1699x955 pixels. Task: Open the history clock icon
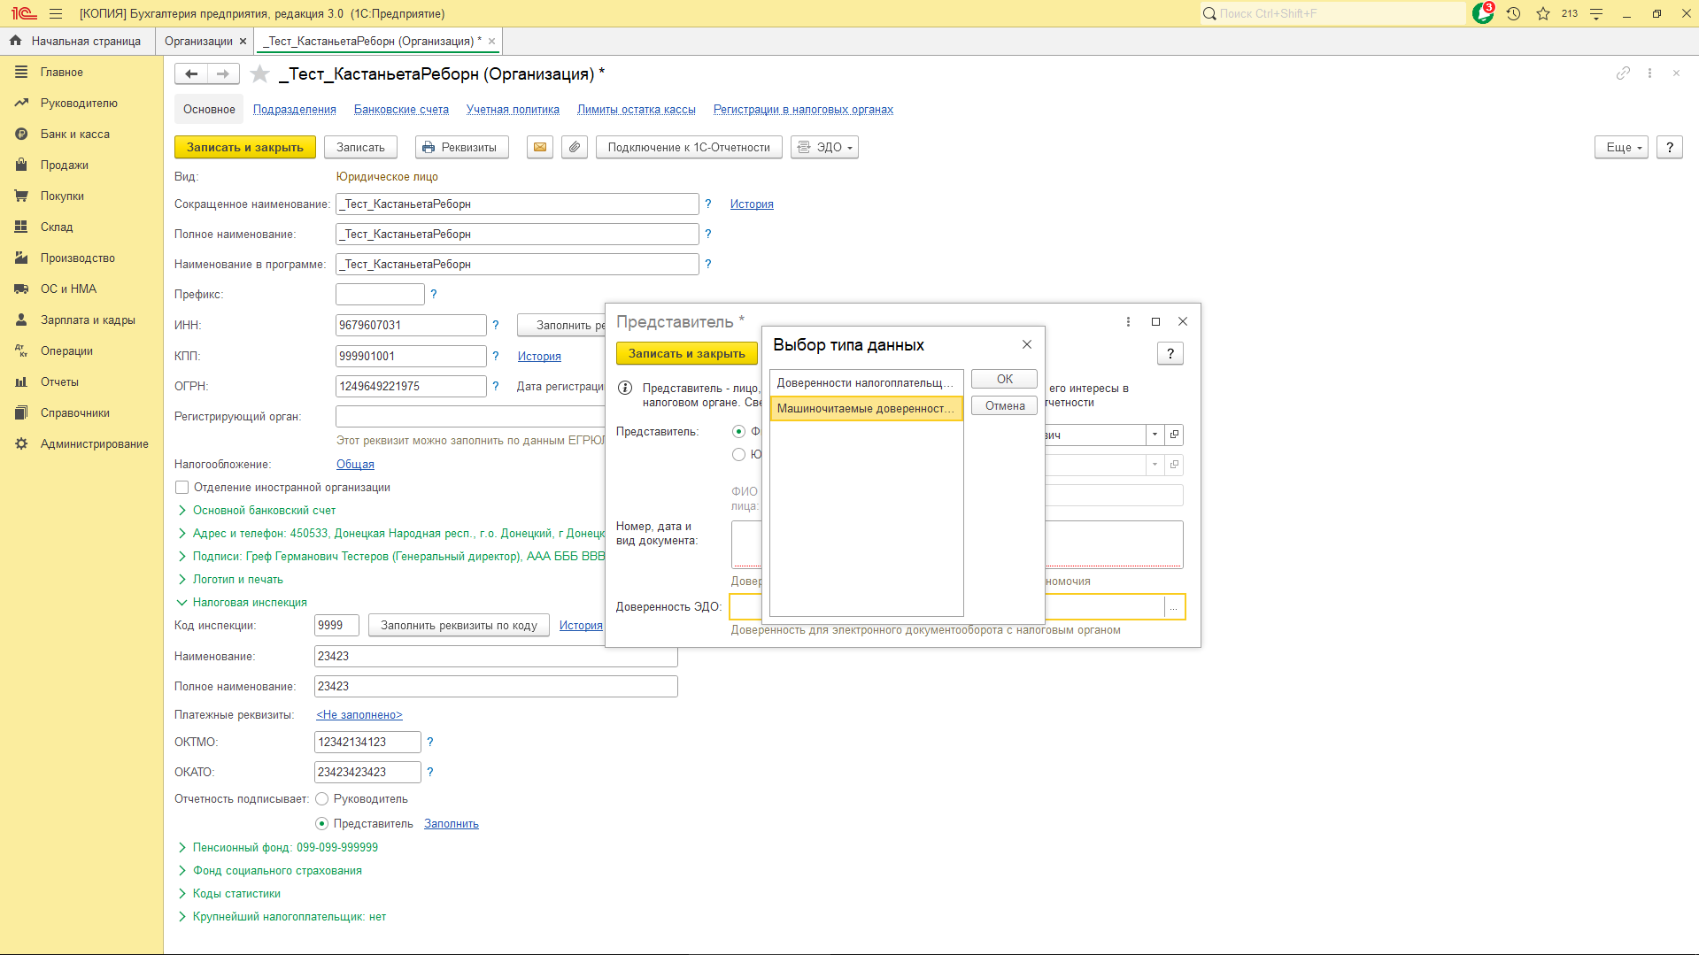(x=1514, y=13)
